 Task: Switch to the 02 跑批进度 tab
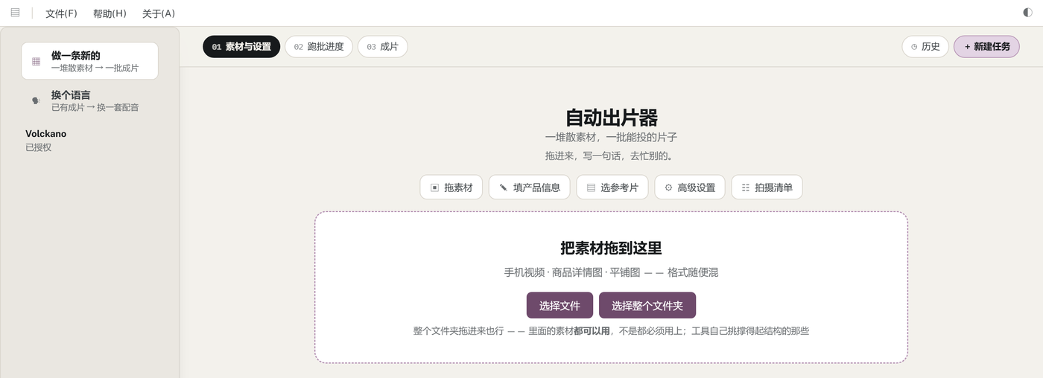click(318, 46)
